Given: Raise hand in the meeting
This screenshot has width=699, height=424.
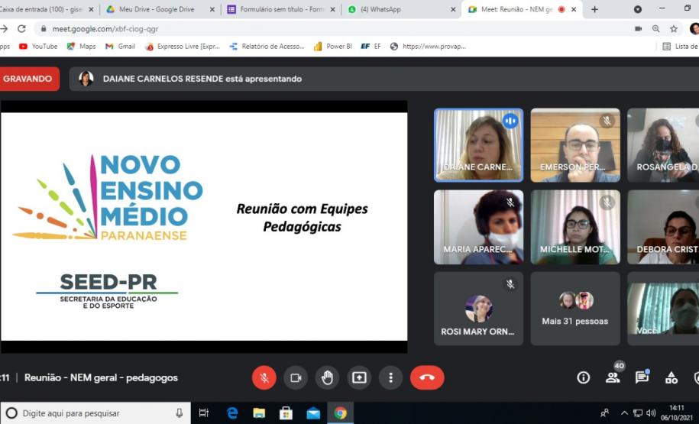Looking at the screenshot, I should coord(327,377).
